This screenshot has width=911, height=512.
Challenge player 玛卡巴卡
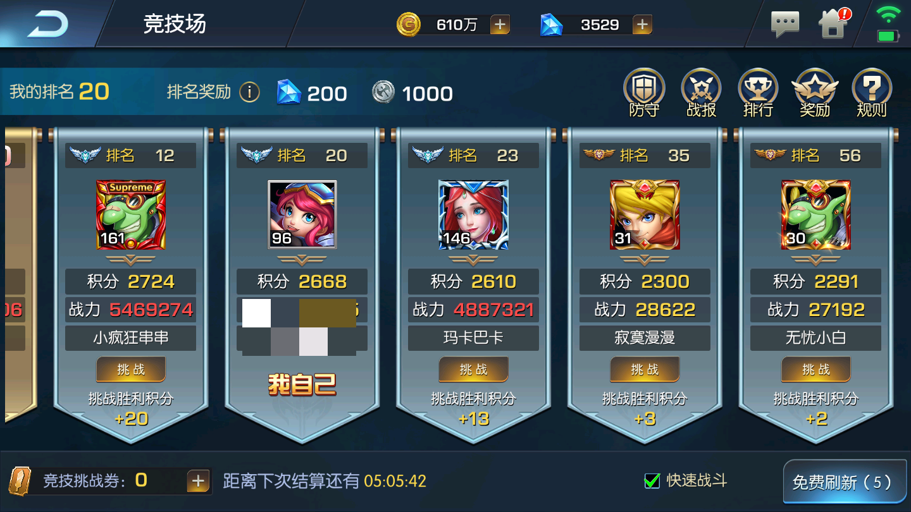474,369
